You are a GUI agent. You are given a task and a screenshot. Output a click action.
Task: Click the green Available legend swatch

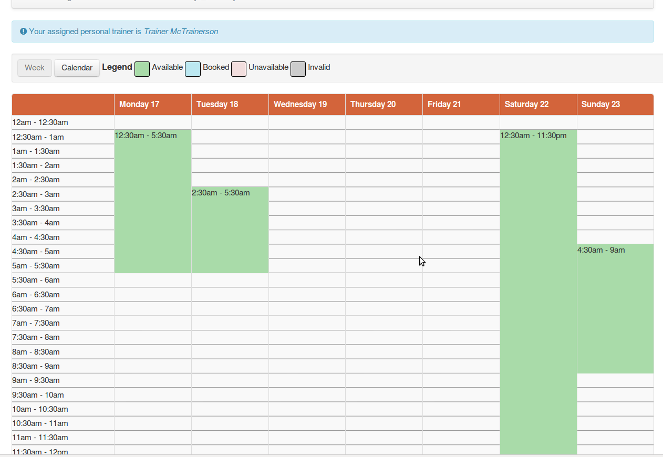coord(142,69)
